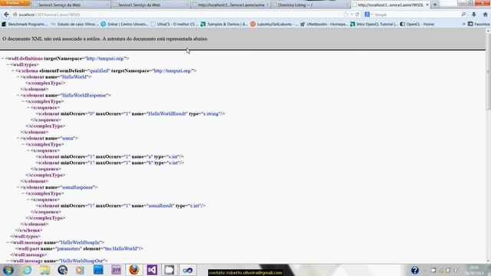The width and height of the screenshot is (491, 276).
Task: Click the wsdl:part tns:HelloWorld line
Action: (80, 248)
